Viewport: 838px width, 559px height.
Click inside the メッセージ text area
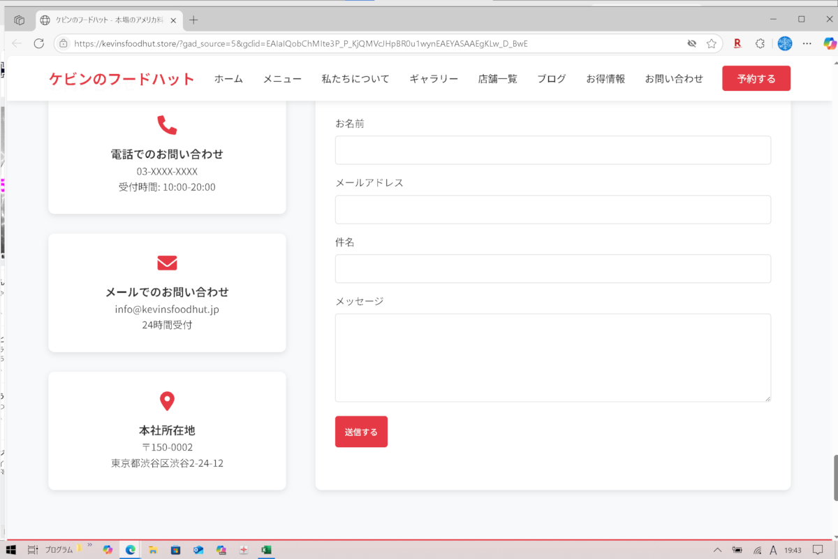[x=552, y=357]
